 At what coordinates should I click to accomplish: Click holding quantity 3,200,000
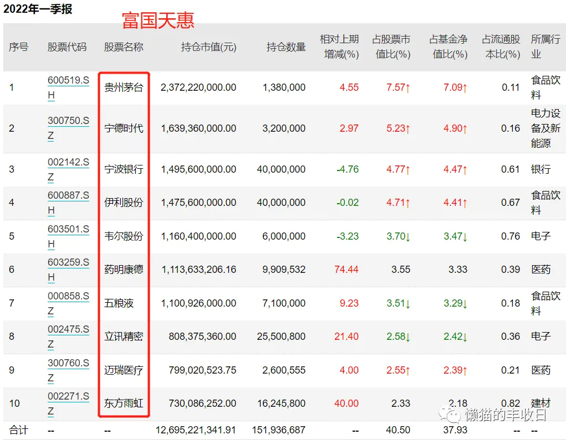[x=284, y=128]
